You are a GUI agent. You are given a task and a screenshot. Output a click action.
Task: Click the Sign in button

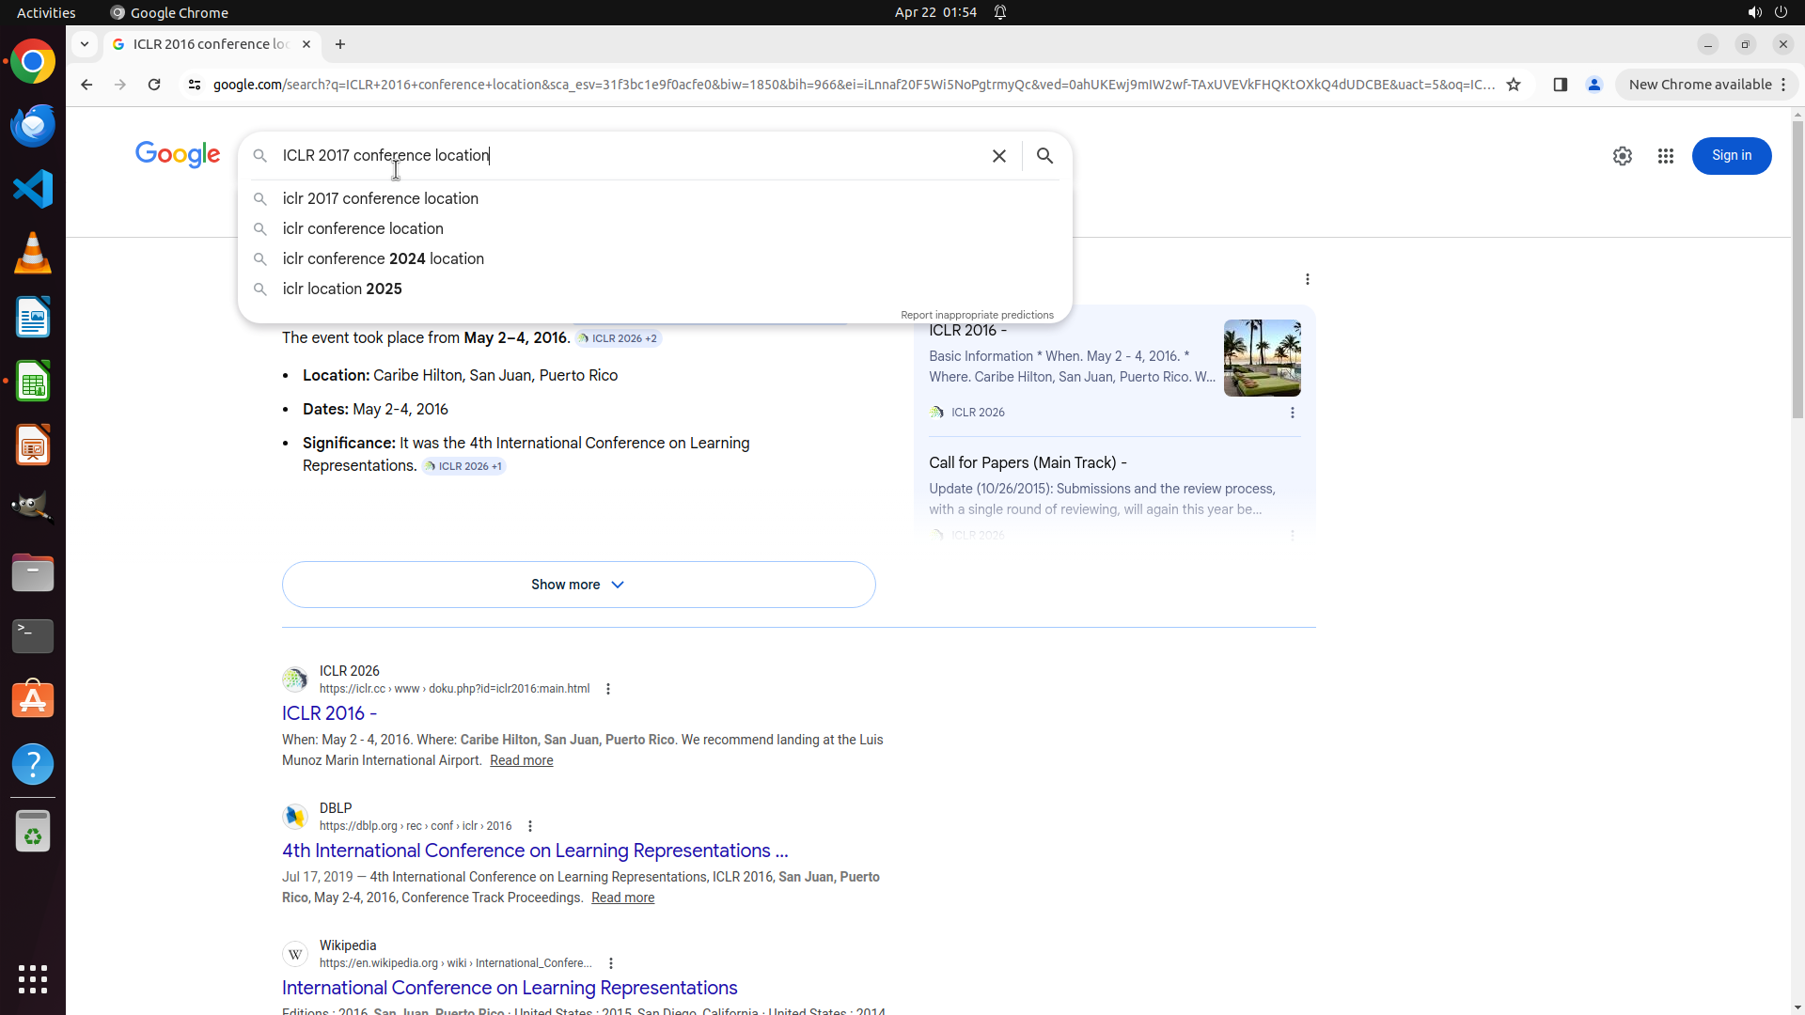pyautogui.click(x=1731, y=156)
